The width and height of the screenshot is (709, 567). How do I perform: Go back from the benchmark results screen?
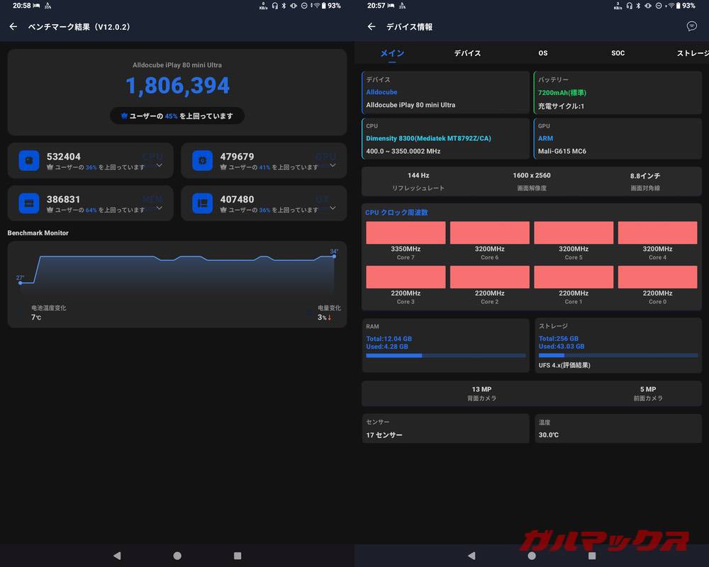13,27
